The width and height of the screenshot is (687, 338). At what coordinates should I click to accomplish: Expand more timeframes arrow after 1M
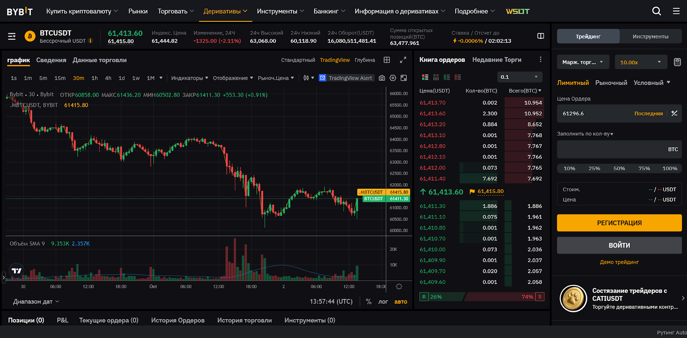(161, 78)
